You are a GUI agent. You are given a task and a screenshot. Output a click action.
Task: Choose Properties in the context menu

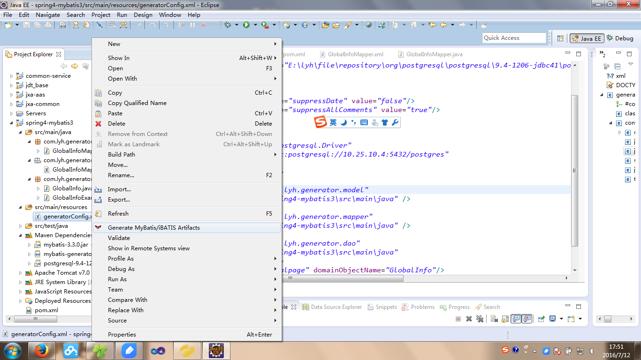pos(186,334)
